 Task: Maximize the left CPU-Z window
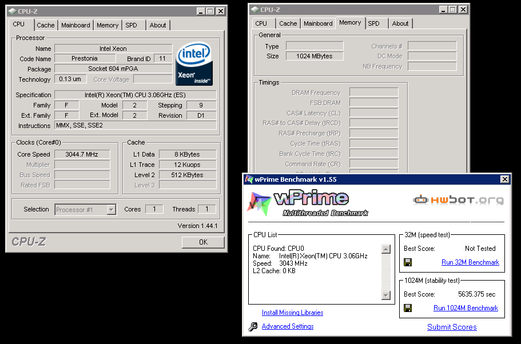click(x=210, y=11)
